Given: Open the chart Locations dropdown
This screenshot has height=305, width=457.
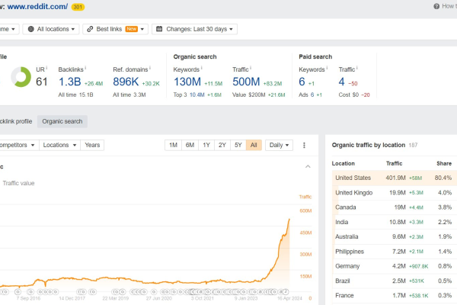Looking at the screenshot, I should pos(59,145).
